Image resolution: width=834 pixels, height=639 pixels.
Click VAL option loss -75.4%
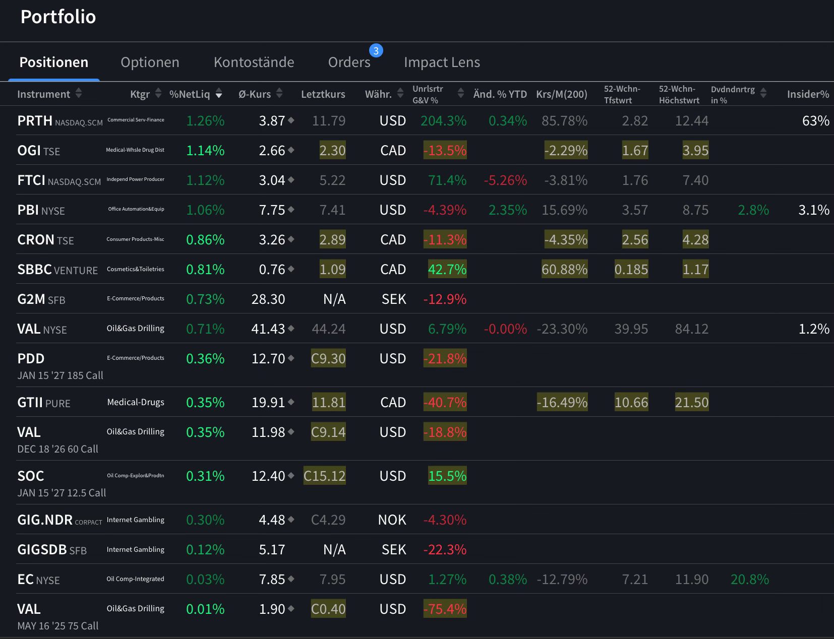tap(445, 609)
